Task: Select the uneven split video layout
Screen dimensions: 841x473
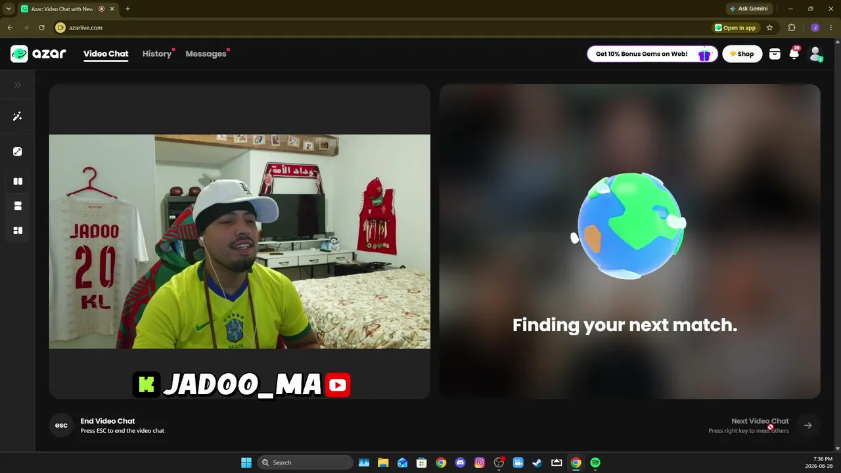Action: click(18, 231)
